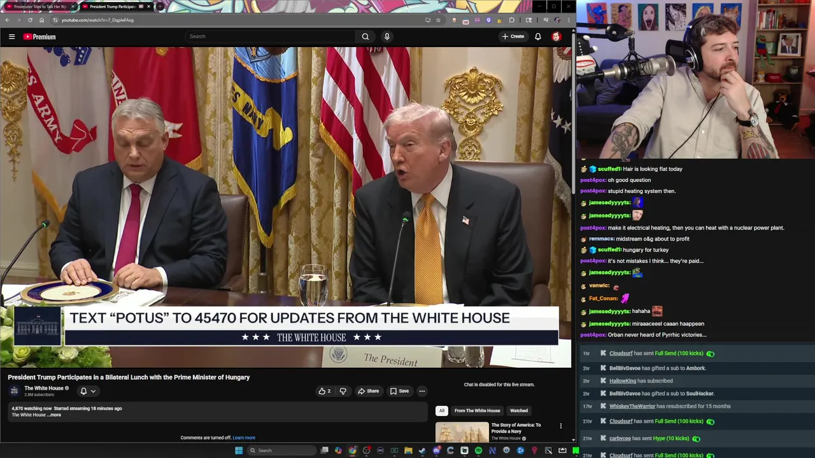Screen dimensions: 815x458
Task: Click Cloudsurf's username in the 1hr event
Action: pos(621,353)
